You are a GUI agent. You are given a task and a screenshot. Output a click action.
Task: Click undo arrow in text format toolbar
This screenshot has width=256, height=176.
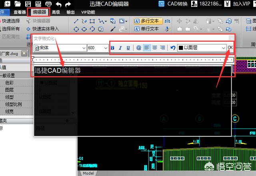173,48
